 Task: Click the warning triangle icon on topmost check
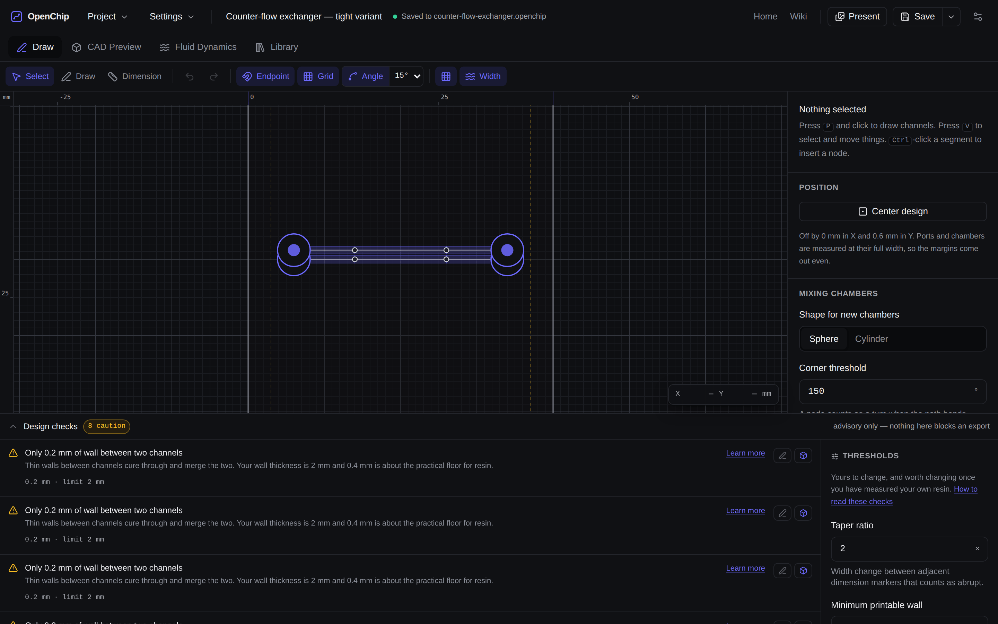coord(13,453)
